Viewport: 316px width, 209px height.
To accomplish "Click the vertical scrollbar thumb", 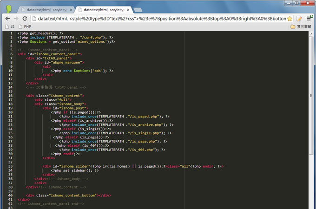I will (311, 95).
